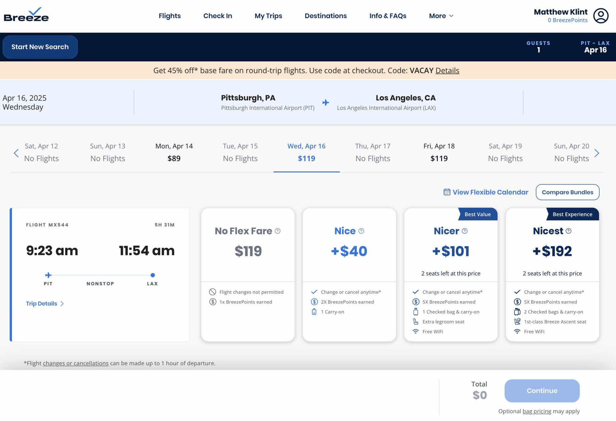Click the question mark on Nicest fare

568,231
